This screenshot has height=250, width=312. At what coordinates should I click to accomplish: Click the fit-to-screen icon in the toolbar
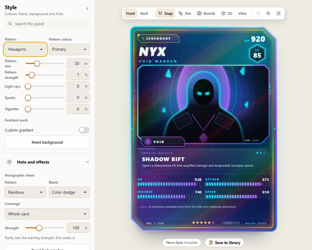coord(278,13)
